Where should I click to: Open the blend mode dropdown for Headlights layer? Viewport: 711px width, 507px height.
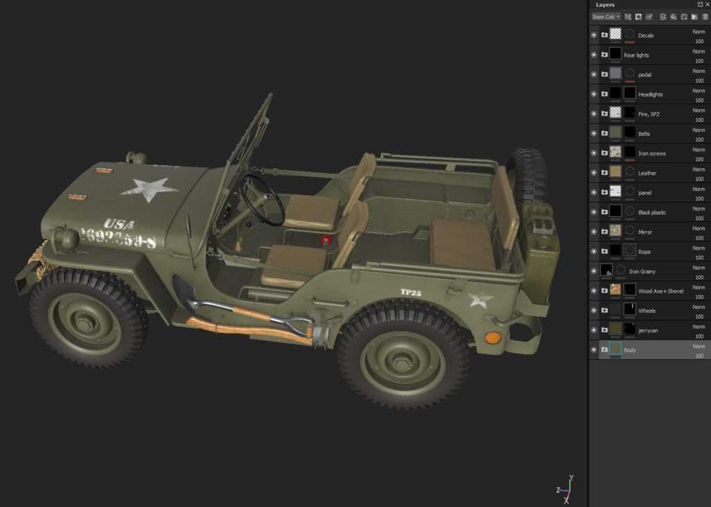699,90
